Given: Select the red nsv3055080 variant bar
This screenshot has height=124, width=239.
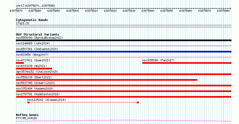Looking at the screenshot, I should tap(187, 63).
